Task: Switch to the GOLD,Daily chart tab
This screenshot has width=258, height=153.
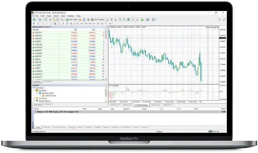Action: click(x=156, y=105)
